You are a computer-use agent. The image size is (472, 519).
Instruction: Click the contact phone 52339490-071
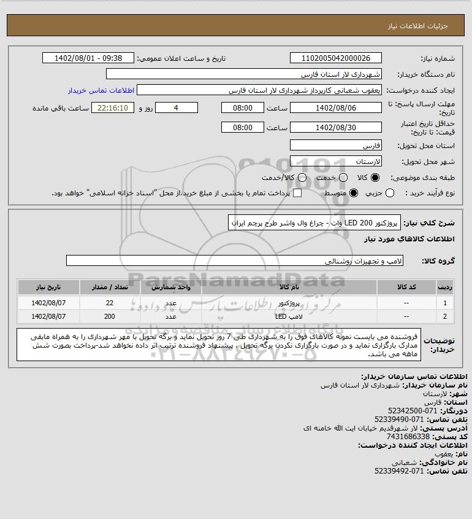[399, 419]
